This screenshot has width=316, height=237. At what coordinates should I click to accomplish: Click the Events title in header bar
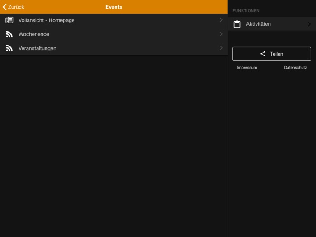pyautogui.click(x=114, y=7)
